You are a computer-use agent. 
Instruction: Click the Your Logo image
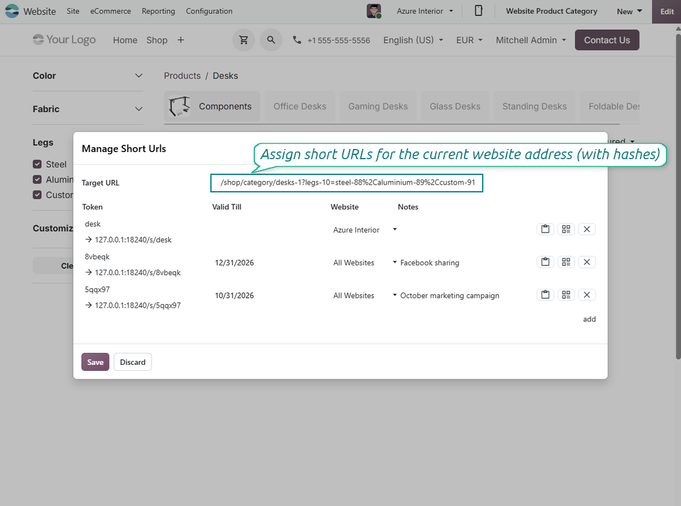64,40
